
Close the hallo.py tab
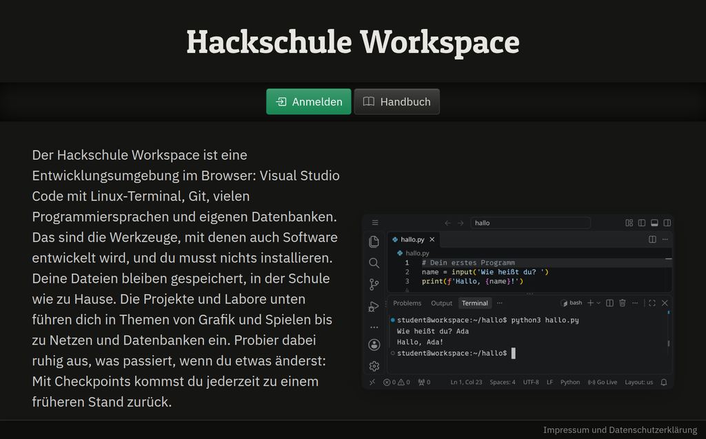point(432,240)
